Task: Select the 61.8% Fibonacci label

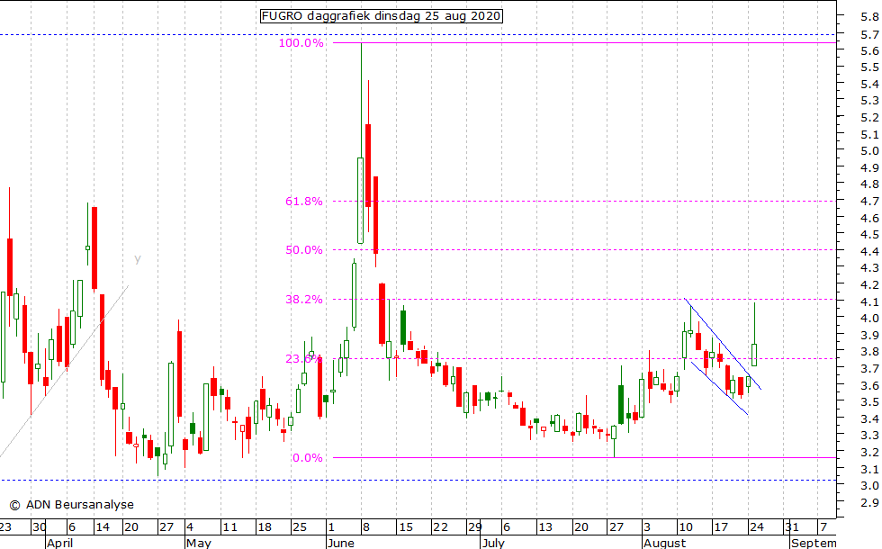Action: (x=304, y=202)
